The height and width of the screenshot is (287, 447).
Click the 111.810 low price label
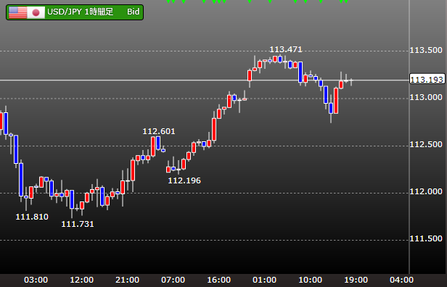coord(32,217)
